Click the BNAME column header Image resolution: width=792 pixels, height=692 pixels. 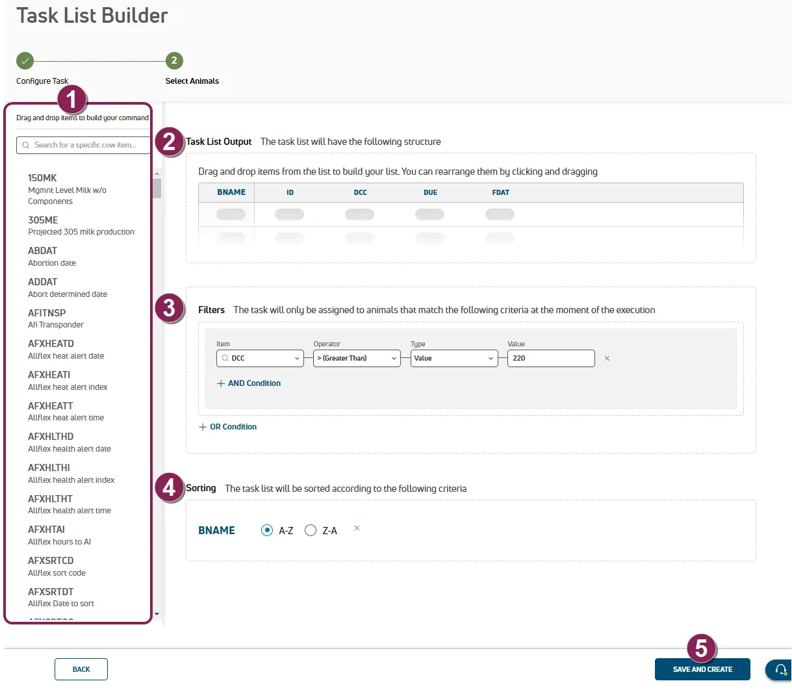[x=231, y=192]
